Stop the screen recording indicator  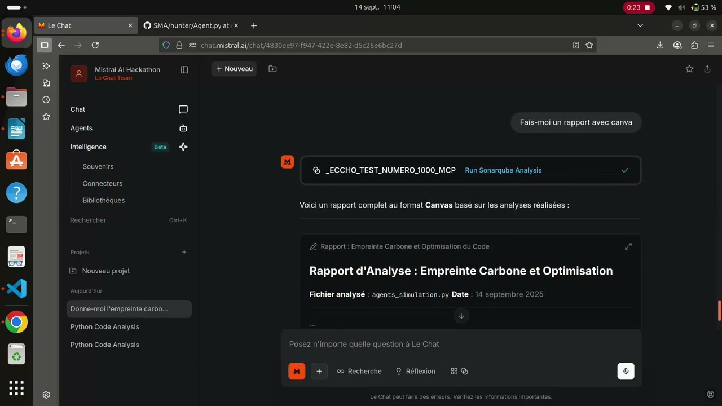[x=638, y=7]
